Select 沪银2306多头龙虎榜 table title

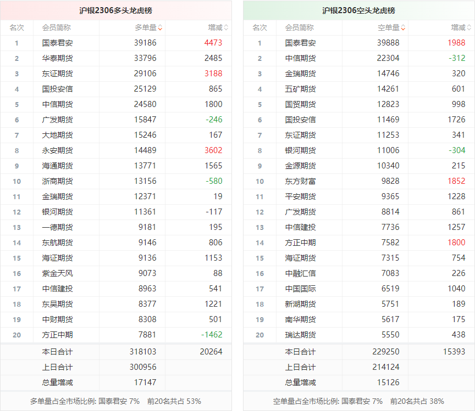coord(115,10)
